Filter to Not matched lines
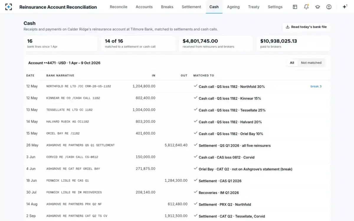 click(311, 63)
